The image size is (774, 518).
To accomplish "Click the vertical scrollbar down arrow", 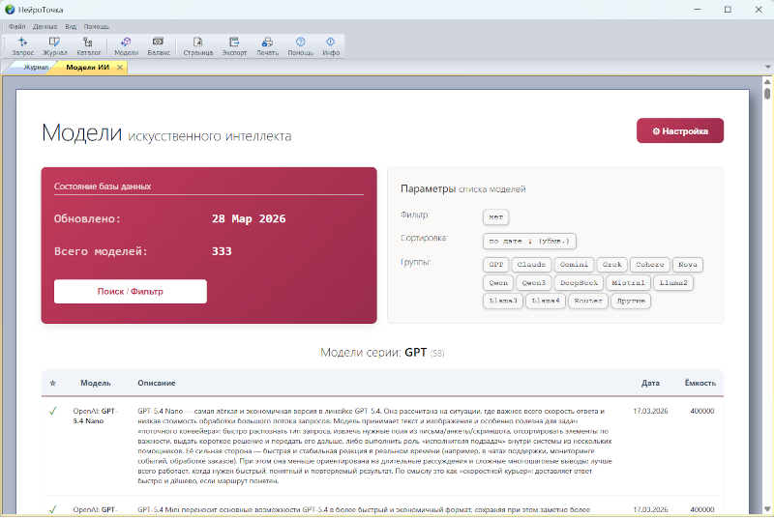I will pos(767,509).
